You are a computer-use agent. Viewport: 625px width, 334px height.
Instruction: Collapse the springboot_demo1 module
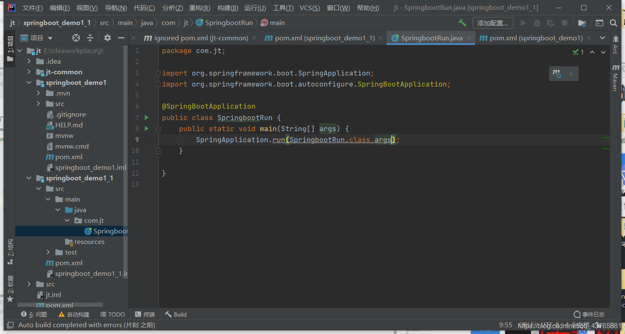(29, 83)
